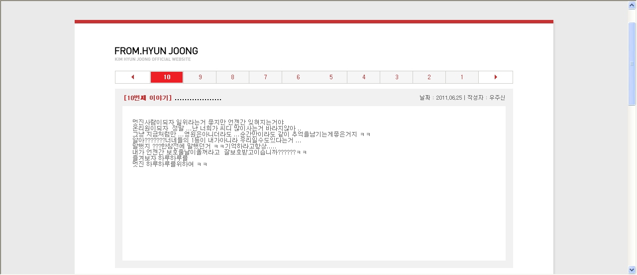Click the previous page left arrow
Viewport: 637px width, 275px height.
[133, 77]
